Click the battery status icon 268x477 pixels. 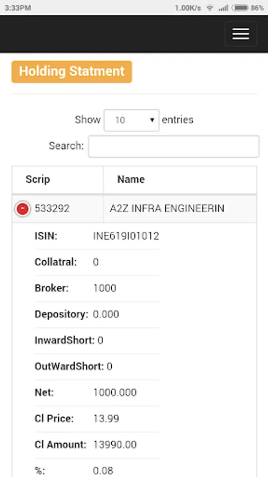pos(240,8)
